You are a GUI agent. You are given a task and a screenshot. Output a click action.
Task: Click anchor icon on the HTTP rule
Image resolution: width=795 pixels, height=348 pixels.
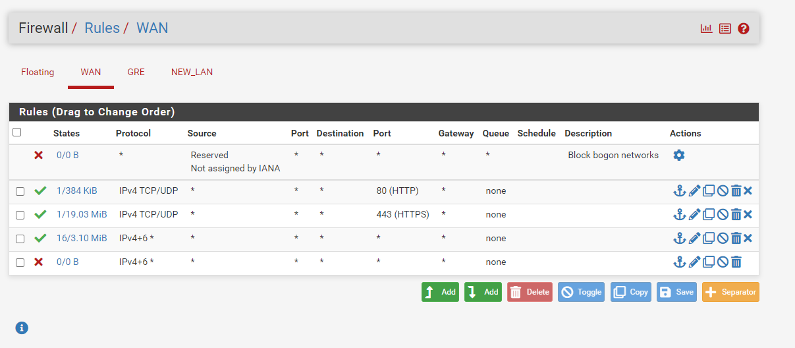click(x=679, y=191)
